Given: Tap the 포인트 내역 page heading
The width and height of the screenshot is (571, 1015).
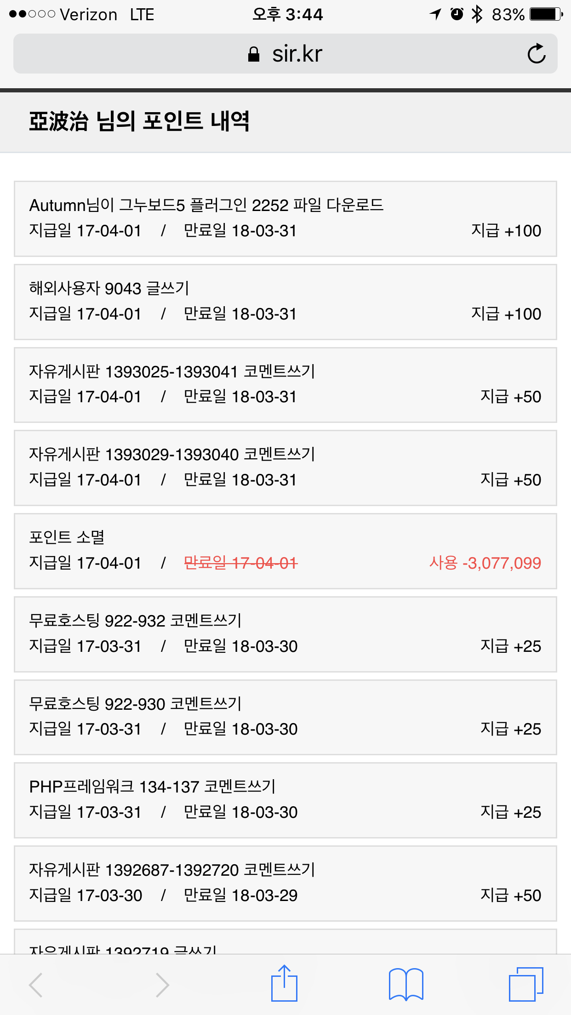Looking at the screenshot, I should coord(139,121).
